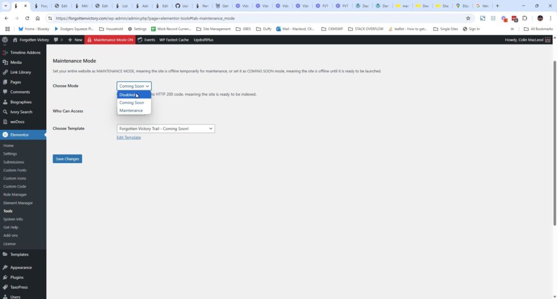
Task: Open Site Management bookmarks folder
Action: (213, 29)
